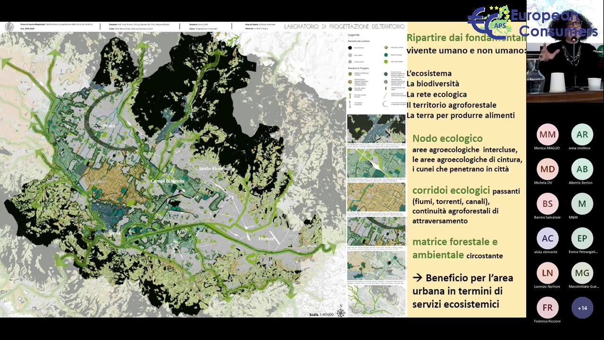Screen dimensions: 604x340
Task: Click the 'L'ecosistema' list item
Action: [x=429, y=73]
